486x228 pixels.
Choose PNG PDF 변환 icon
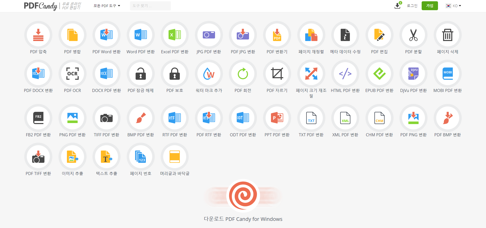click(x=73, y=118)
